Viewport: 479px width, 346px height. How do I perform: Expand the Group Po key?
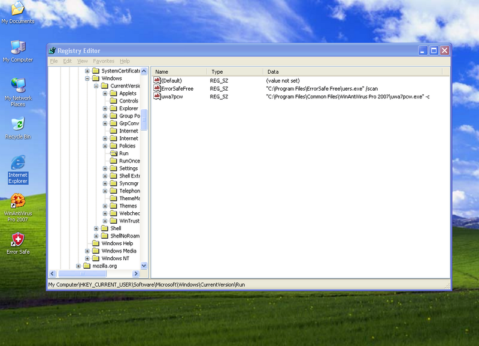[x=105, y=116]
